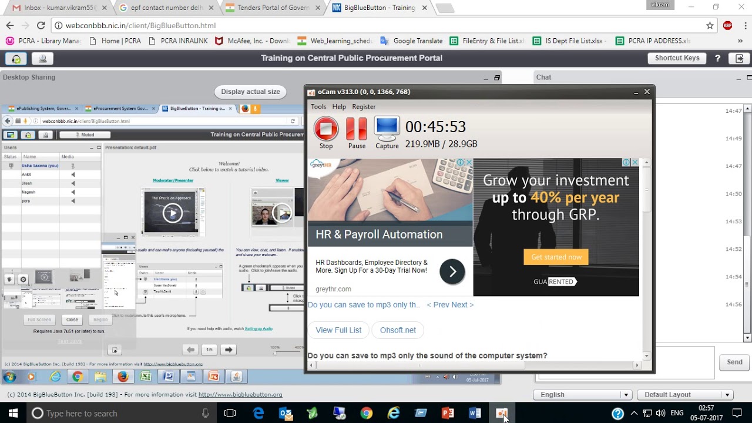Open Microsoft Edge from taskbar
Screen dimensions: 752x423
point(258,414)
